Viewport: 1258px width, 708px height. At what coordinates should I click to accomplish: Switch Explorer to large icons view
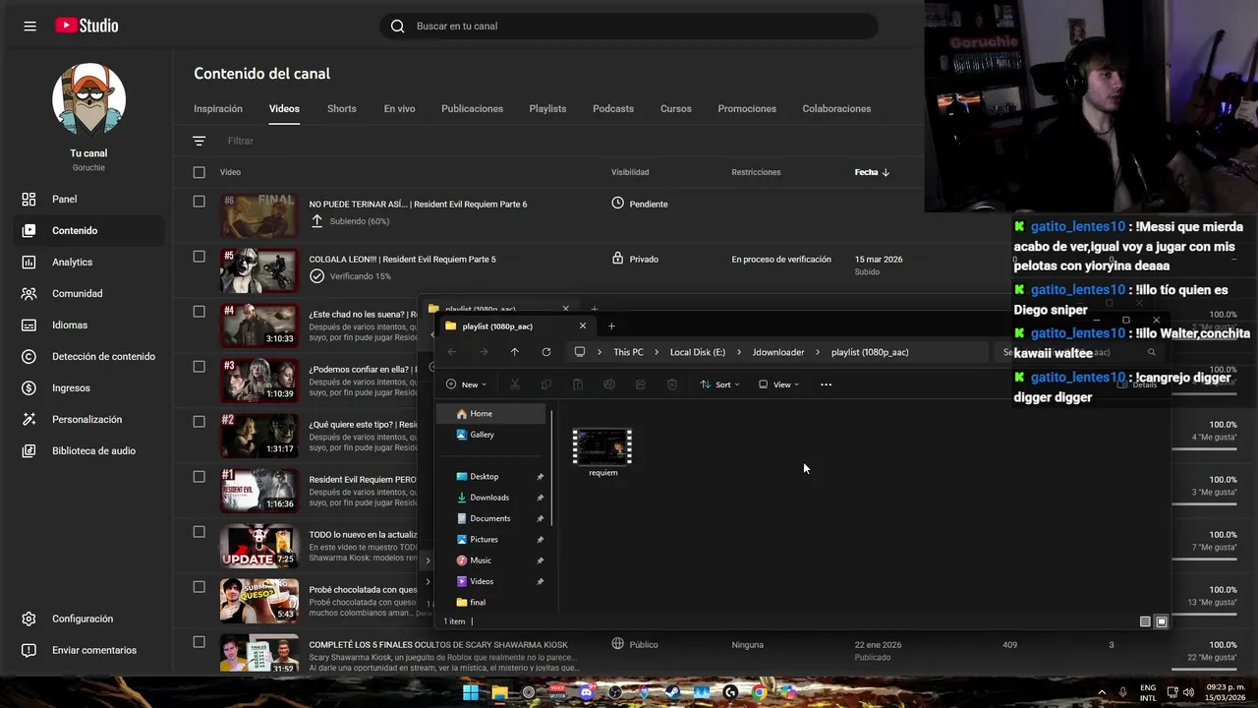click(x=1162, y=621)
